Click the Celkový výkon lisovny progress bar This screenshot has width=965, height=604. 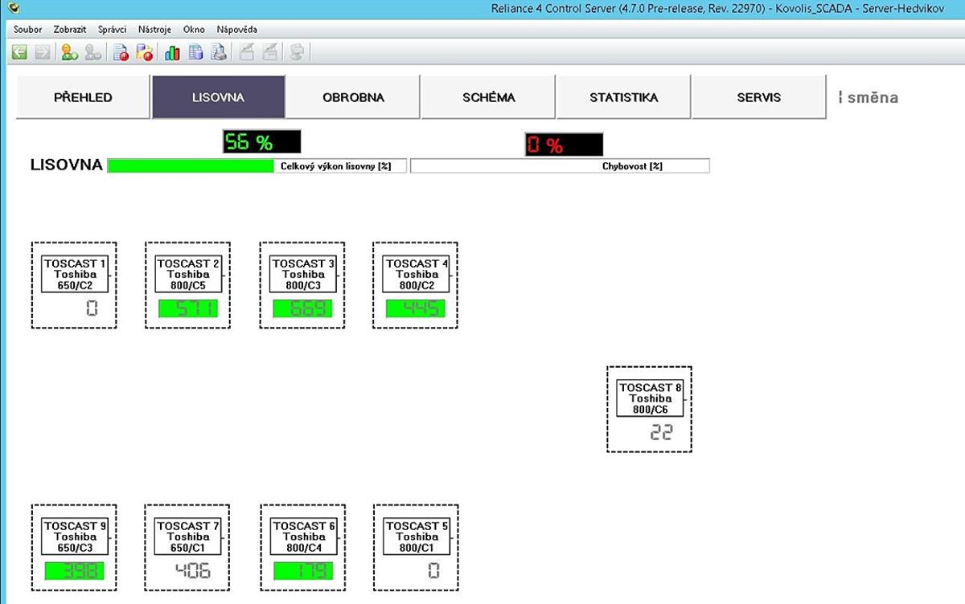pyautogui.click(x=257, y=166)
